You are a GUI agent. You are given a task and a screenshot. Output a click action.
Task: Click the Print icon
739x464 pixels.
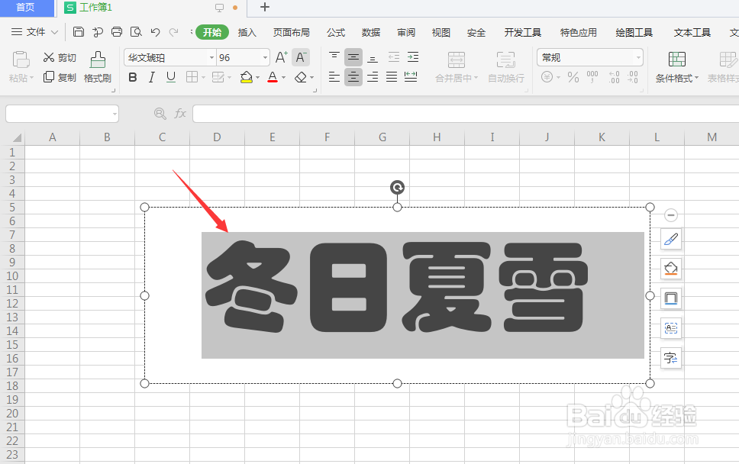click(116, 32)
